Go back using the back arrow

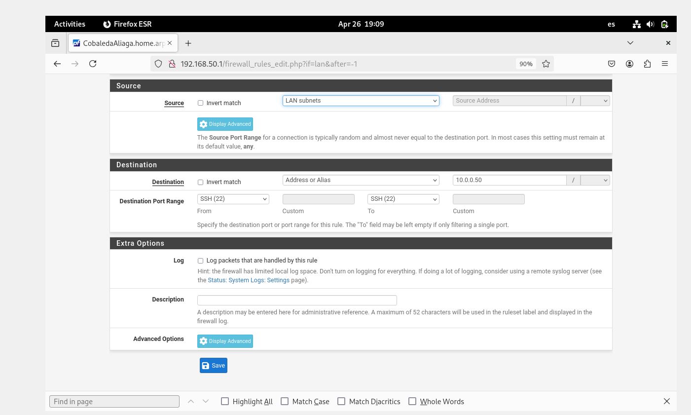57,64
